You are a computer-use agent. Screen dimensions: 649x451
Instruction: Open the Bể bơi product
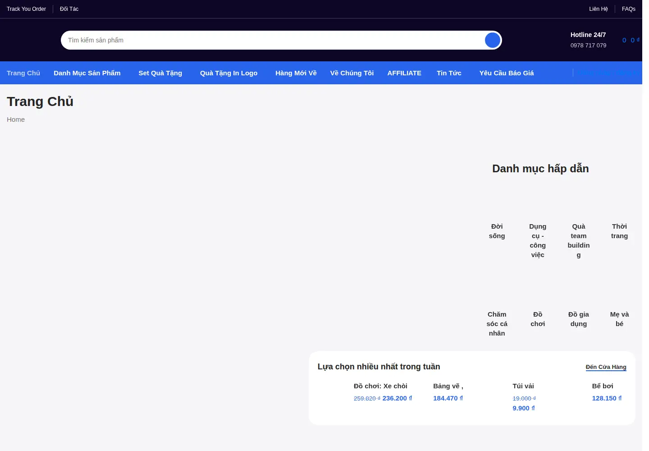tap(603, 386)
